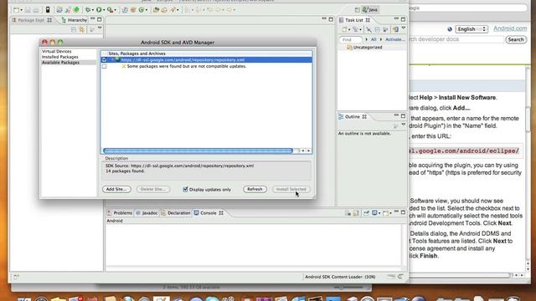Open the Open Console dropdown arrow
Screen dimensions: 536x301
(x=390, y=213)
